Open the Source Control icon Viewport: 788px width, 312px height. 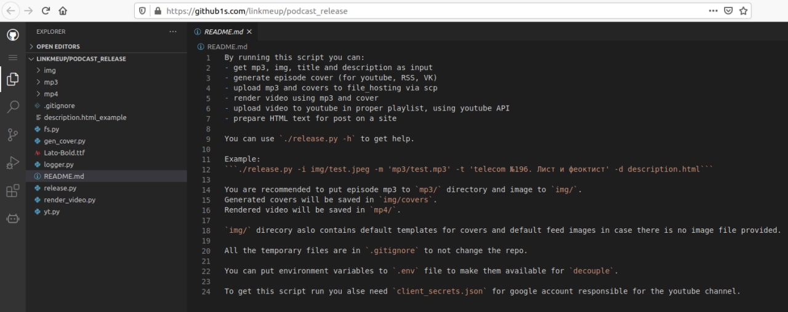tap(12, 135)
